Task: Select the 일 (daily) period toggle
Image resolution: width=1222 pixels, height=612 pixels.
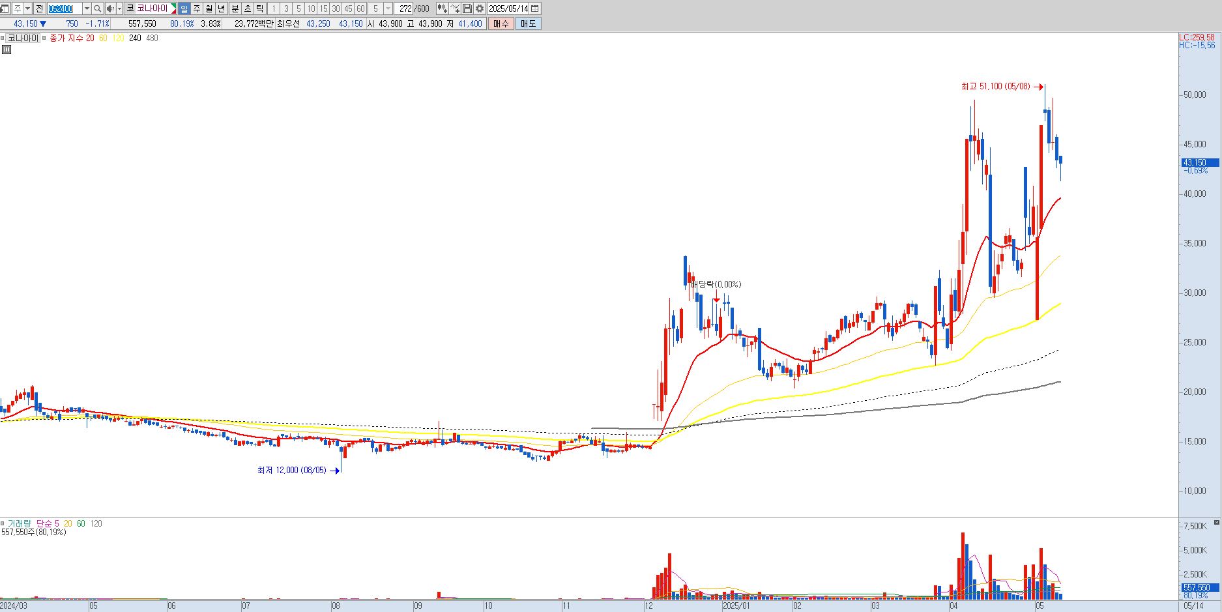Action: point(184,8)
